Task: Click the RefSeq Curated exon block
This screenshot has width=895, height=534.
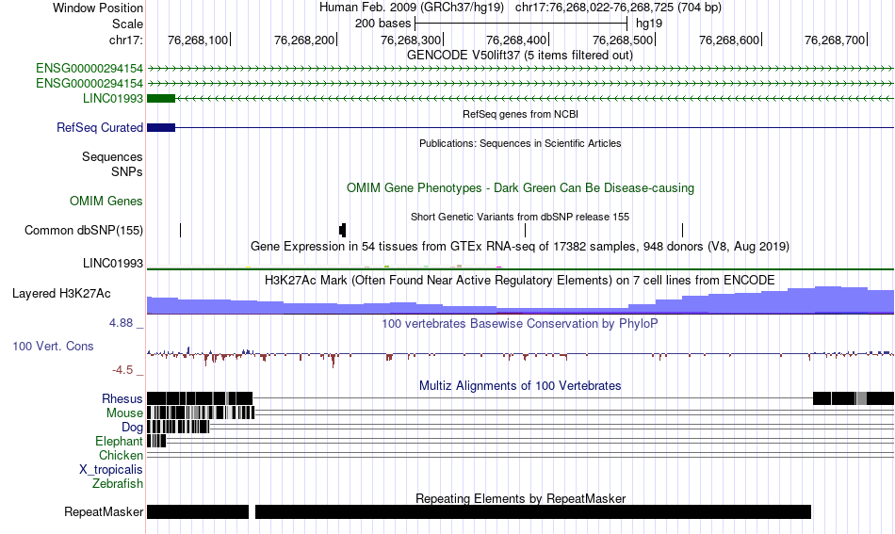Action: 161,128
